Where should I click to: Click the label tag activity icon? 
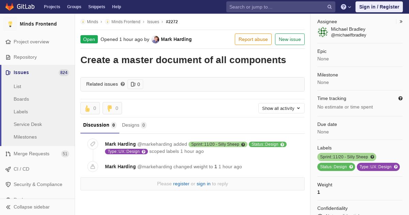[x=93, y=144]
